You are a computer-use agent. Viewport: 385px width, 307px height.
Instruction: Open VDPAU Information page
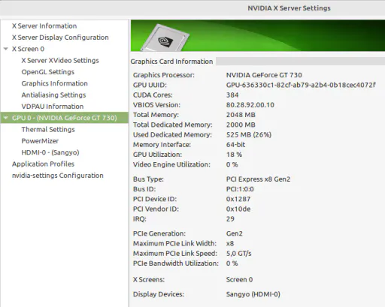coord(53,107)
